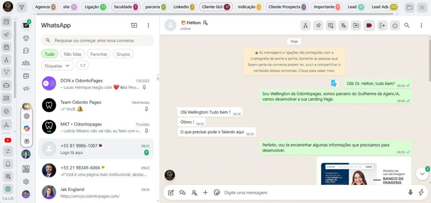Toggle the Não lidas filter chip

[x=72, y=54]
